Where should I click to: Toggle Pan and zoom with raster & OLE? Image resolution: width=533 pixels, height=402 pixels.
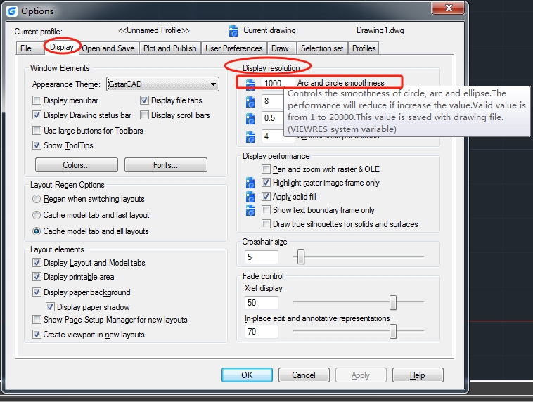pos(266,169)
